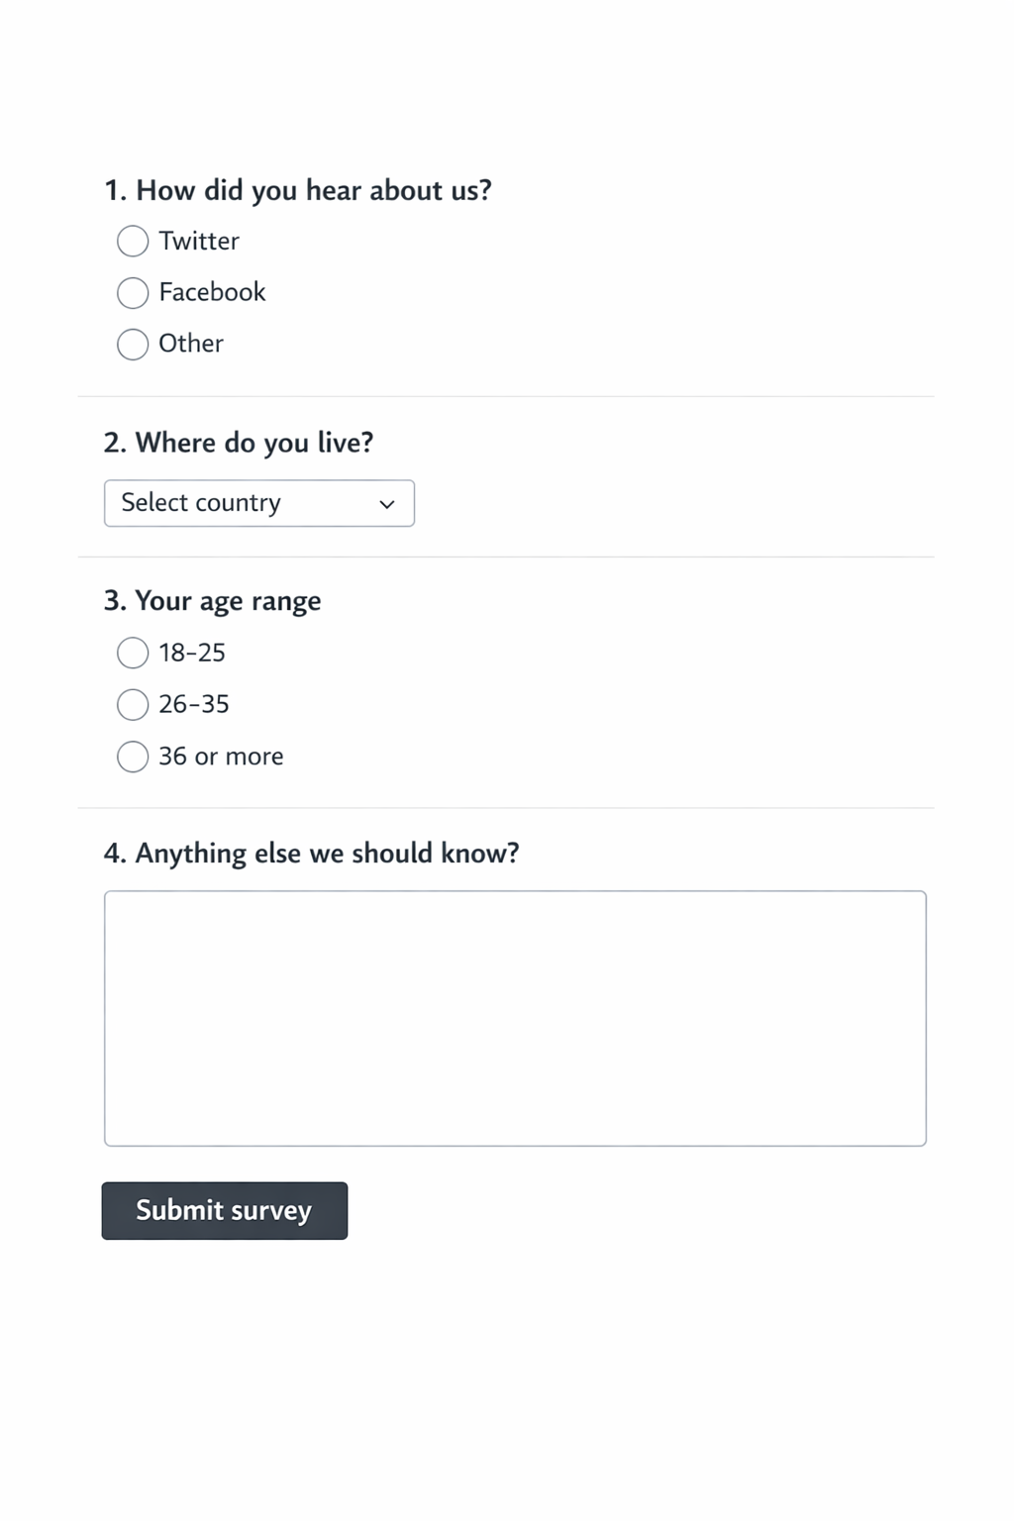Click the Select country placeholder text
The image size is (1014, 1521).
coord(200,503)
